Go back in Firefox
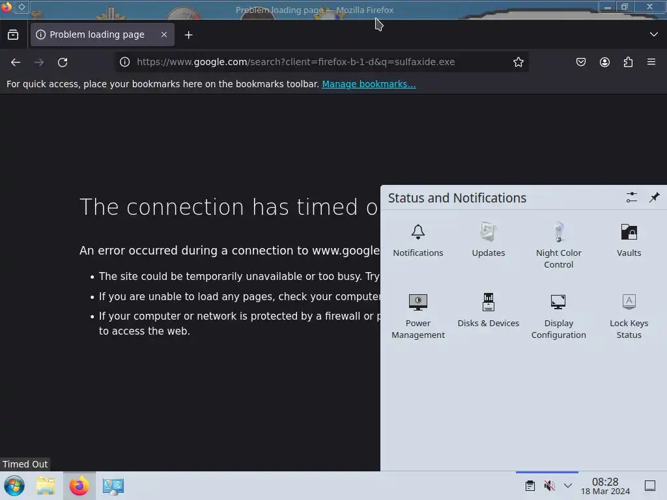Screen dimensions: 667x500 [16, 62]
